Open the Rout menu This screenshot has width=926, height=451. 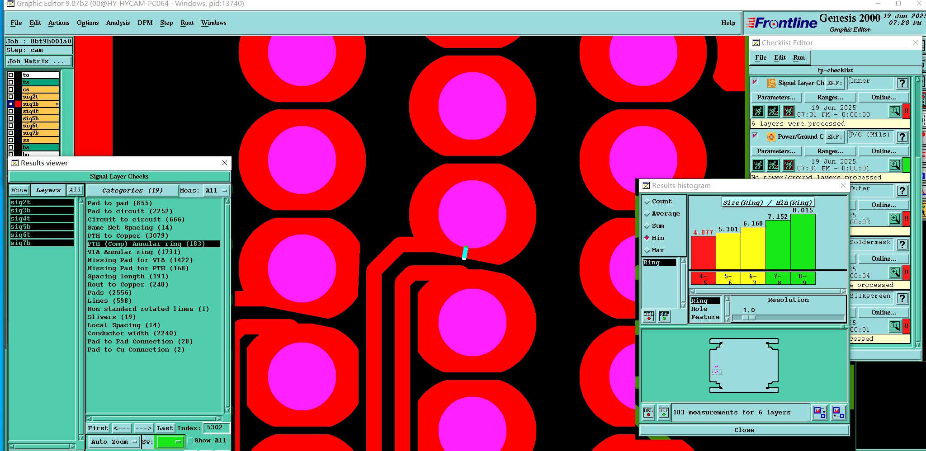(187, 23)
